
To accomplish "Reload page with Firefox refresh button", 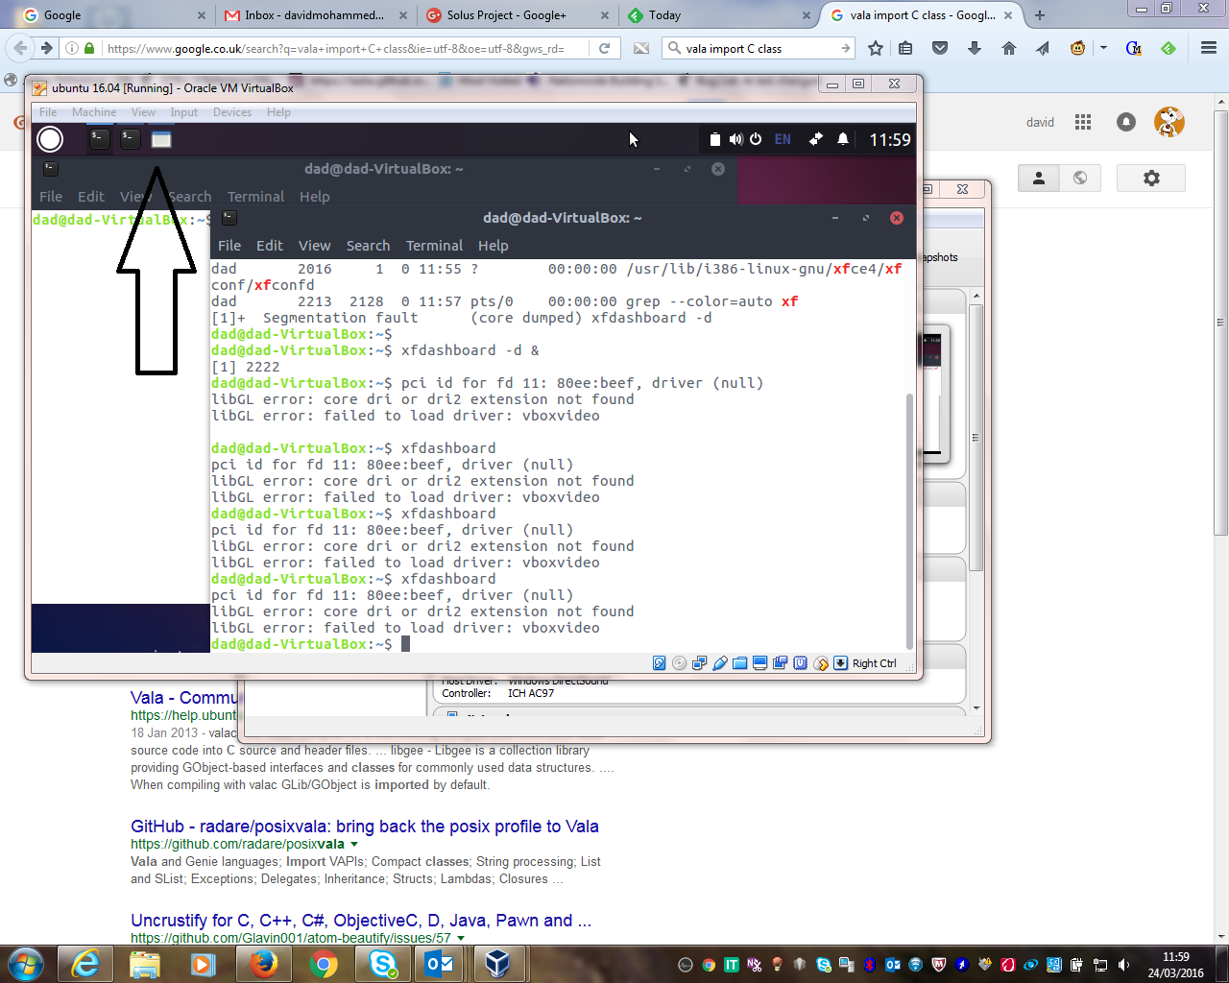I will tap(604, 48).
